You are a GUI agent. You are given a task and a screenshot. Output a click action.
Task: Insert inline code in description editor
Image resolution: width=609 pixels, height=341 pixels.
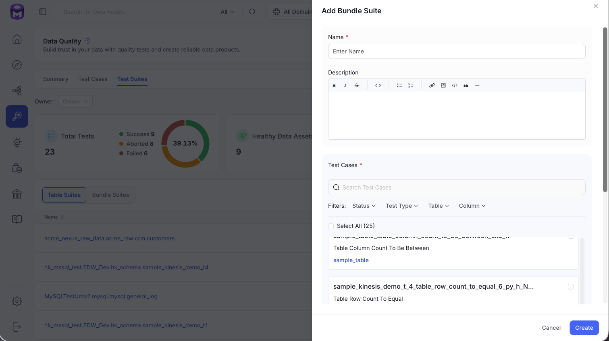coord(378,85)
